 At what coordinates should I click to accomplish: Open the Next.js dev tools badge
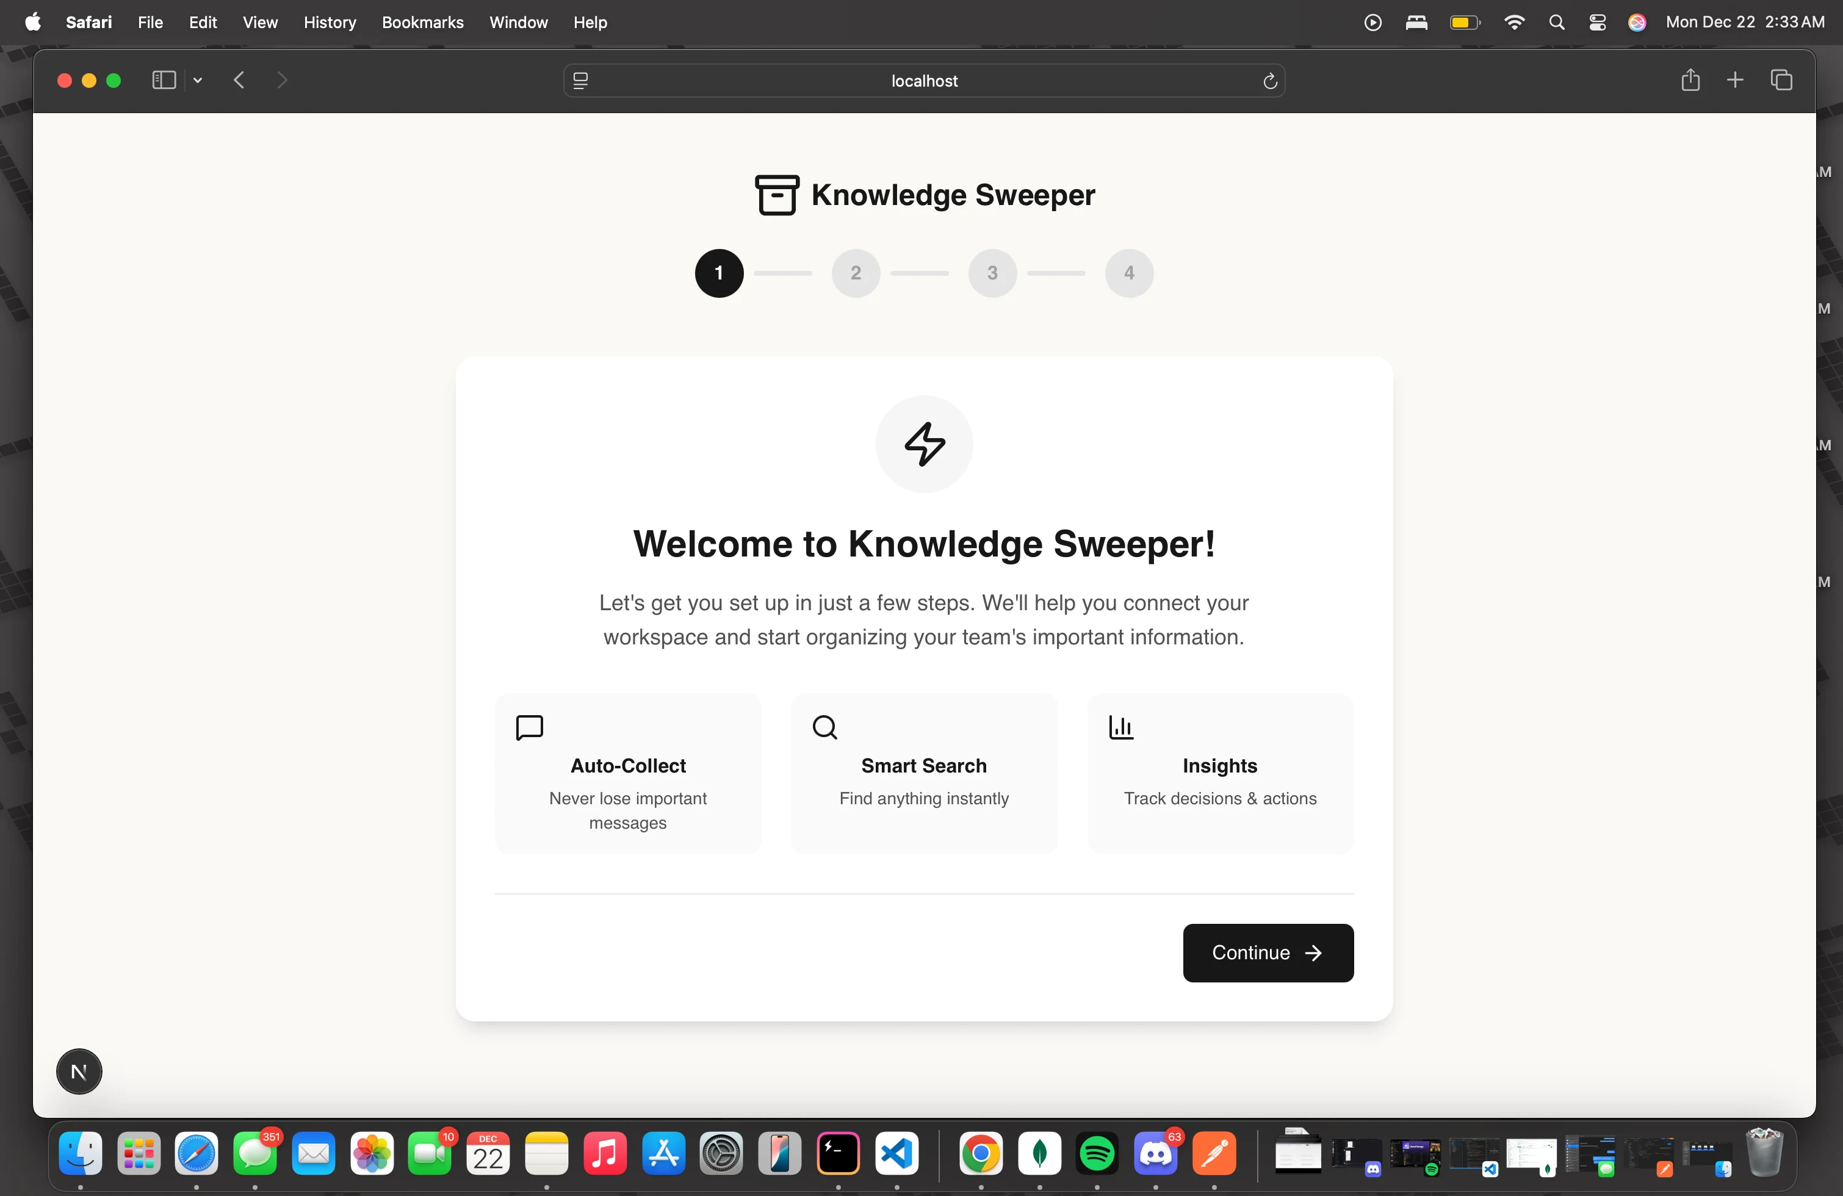coord(79,1072)
